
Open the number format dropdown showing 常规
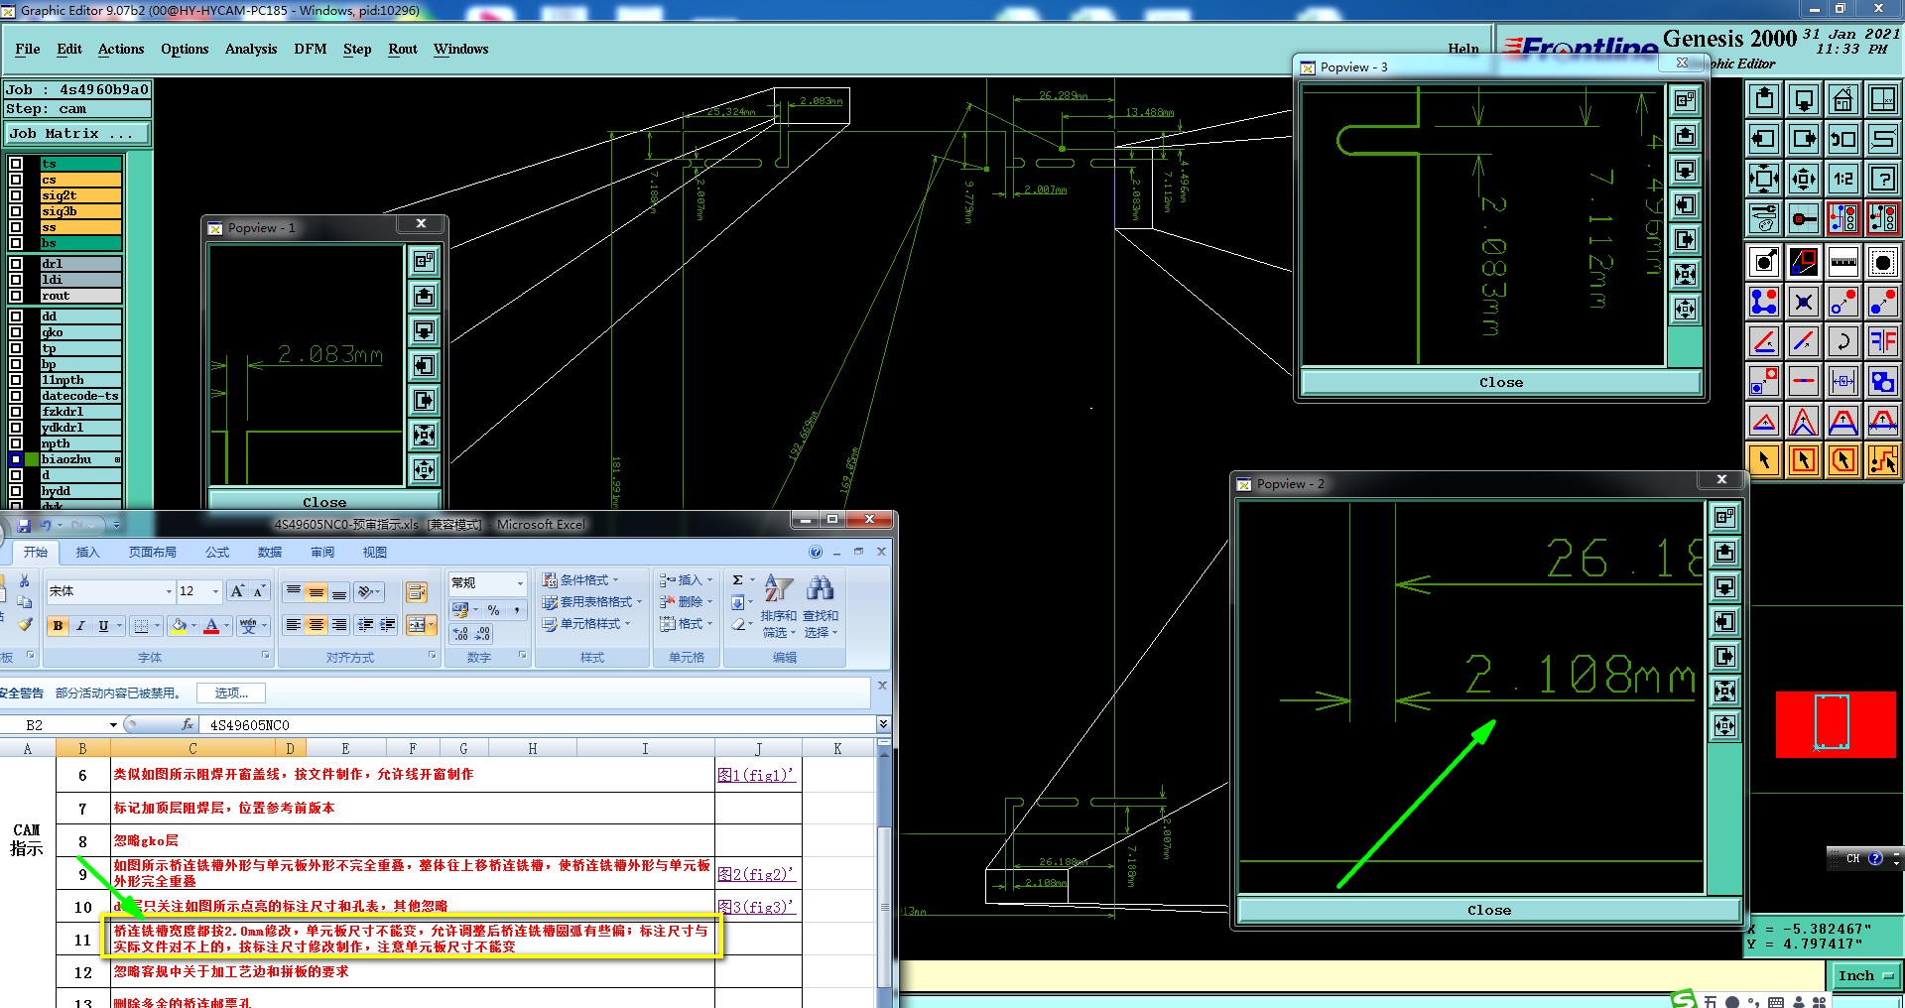(x=519, y=582)
